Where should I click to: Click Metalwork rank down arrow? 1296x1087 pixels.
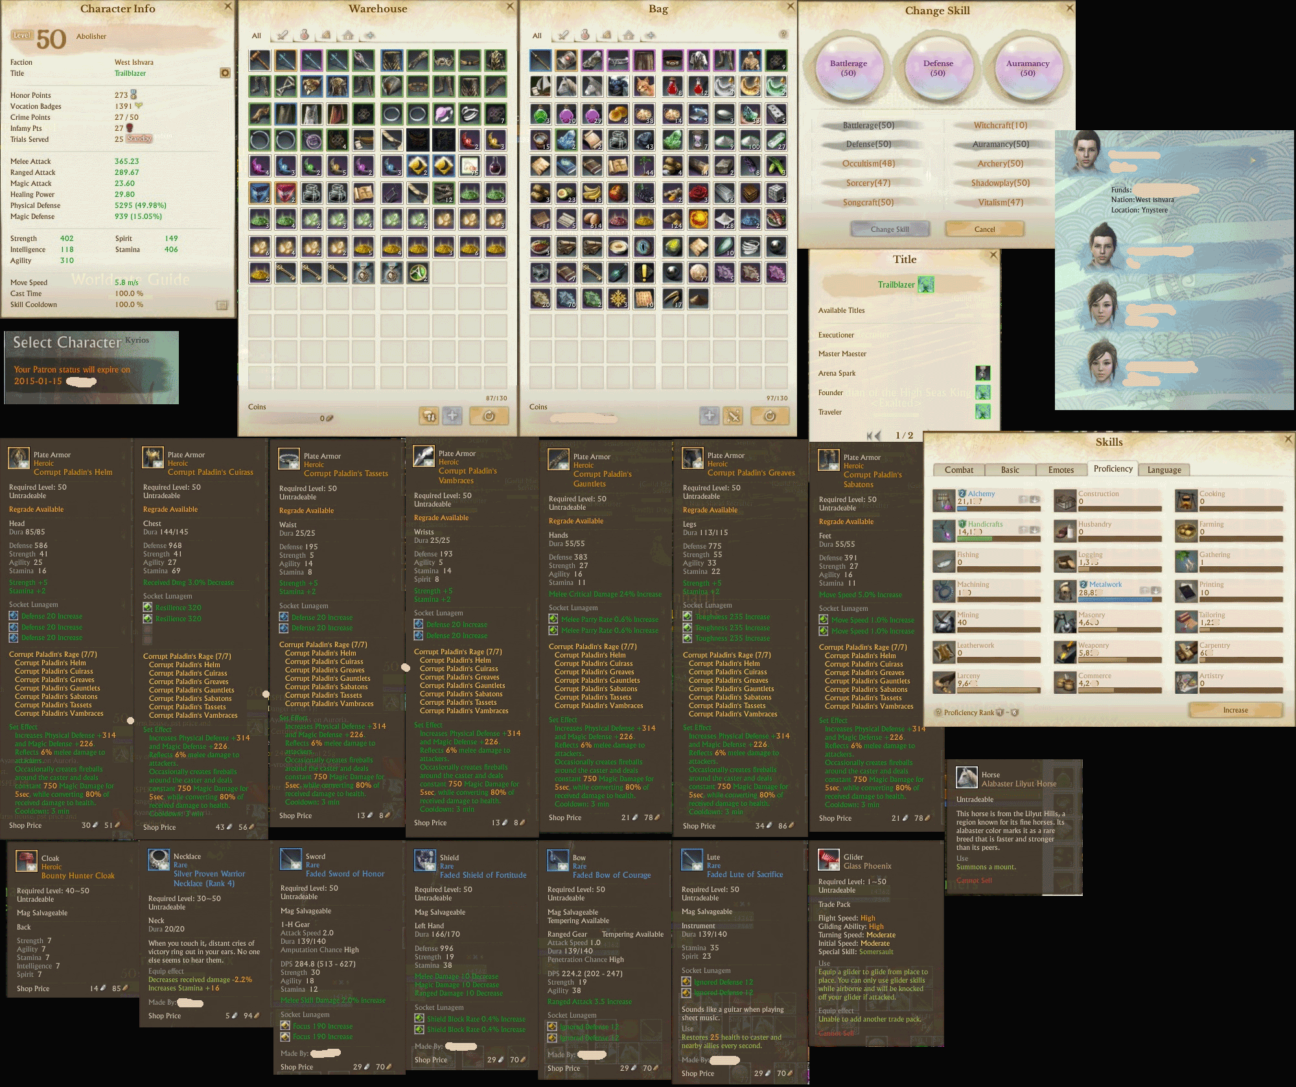[1155, 590]
